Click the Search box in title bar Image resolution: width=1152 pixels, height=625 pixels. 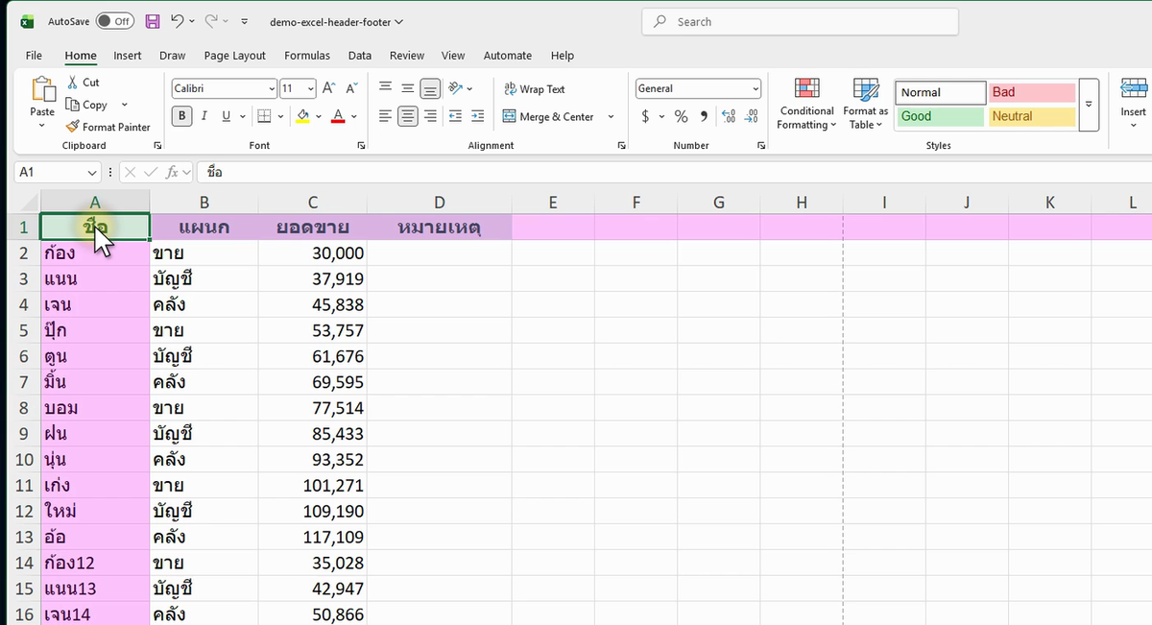(x=800, y=21)
